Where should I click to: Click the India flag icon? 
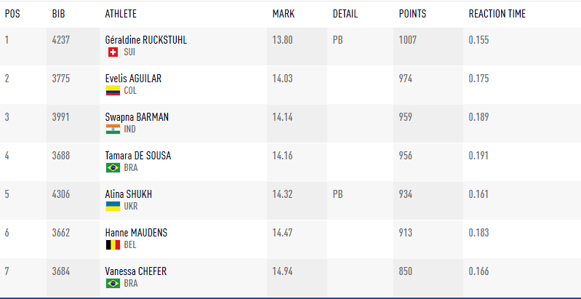tap(113, 129)
